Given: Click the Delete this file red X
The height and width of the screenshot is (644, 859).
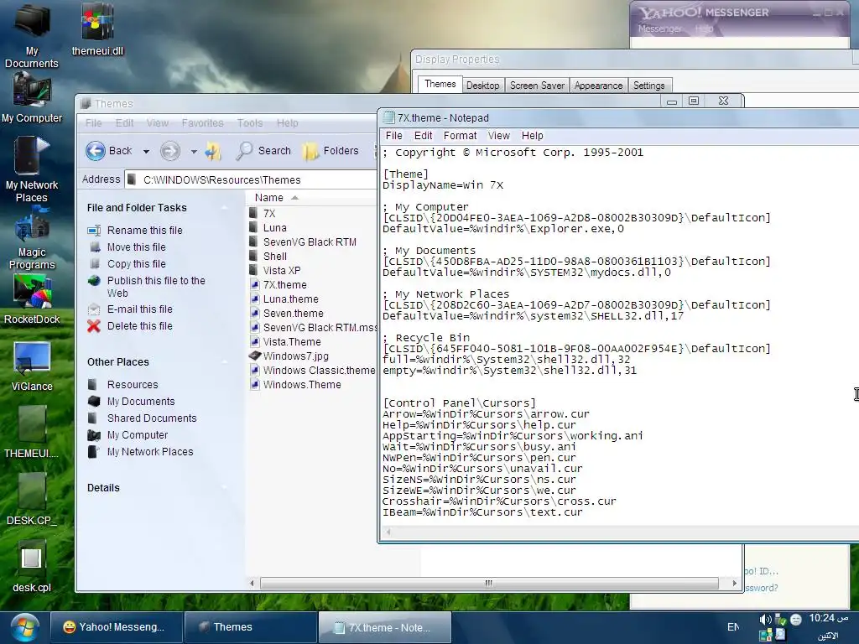Looking at the screenshot, I should tap(94, 326).
